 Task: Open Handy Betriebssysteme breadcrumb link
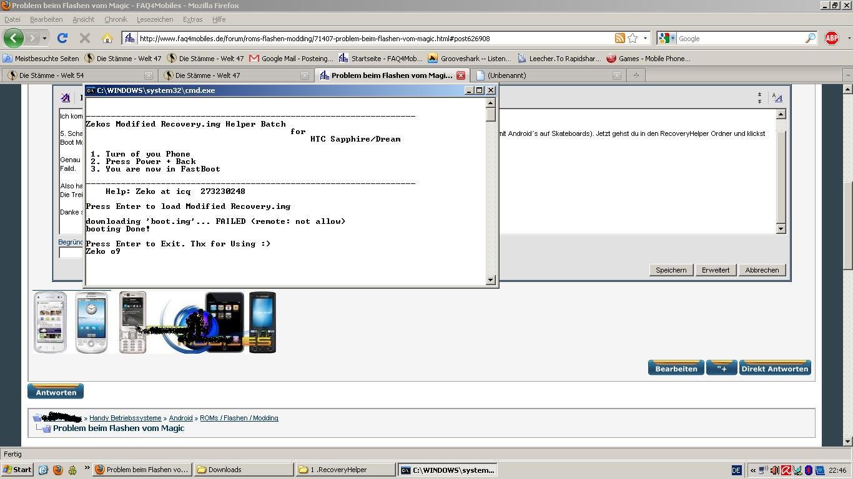(125, 418)
